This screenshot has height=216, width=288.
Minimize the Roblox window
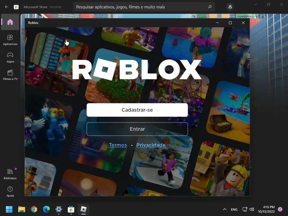pos(217,23)
